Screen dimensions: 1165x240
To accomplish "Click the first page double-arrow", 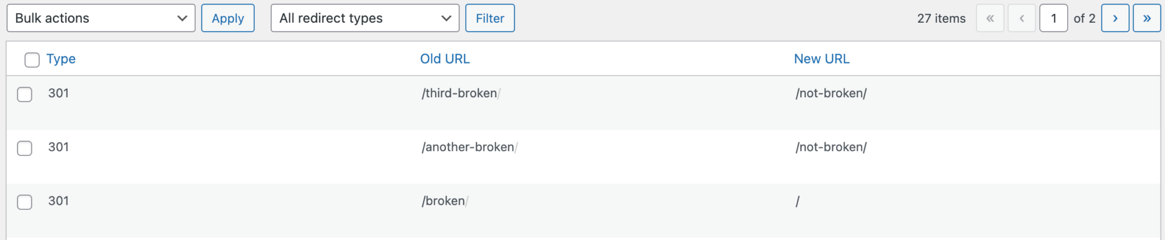I will pos(990,18).
